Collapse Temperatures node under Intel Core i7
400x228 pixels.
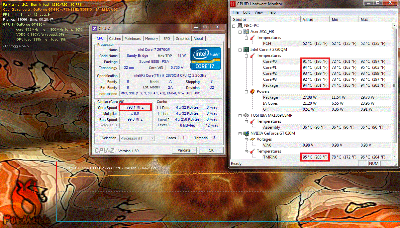(x=246, y=56)
